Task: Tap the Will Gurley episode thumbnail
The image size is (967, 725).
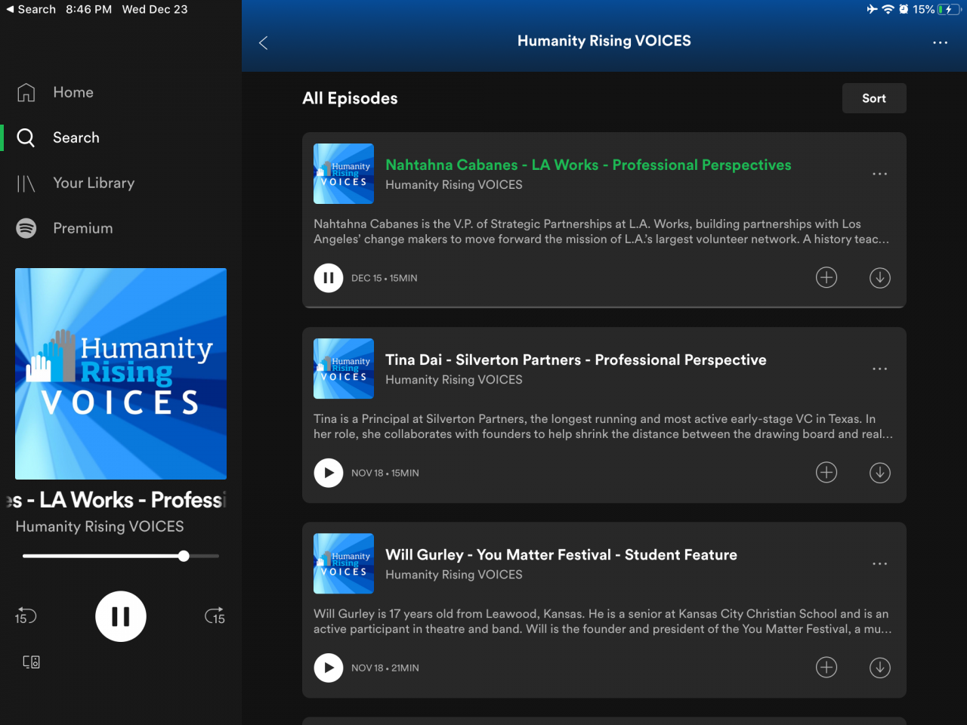Action: pyautogui.click(x=344, y=563)
